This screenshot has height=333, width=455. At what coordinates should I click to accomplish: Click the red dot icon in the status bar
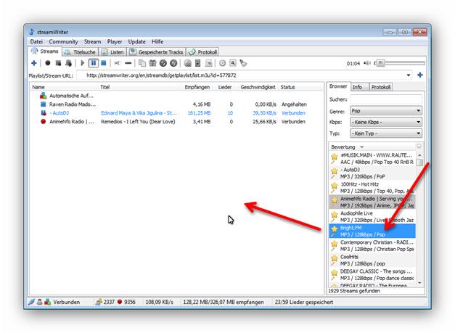120,302
